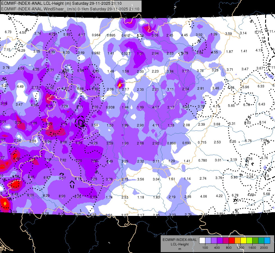Click wind shear value 9.40
Viewport: 275px width, 253px height.
click(x=29, y=213)
